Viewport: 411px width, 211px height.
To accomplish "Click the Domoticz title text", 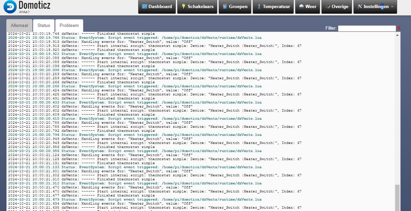I will 35,5.
